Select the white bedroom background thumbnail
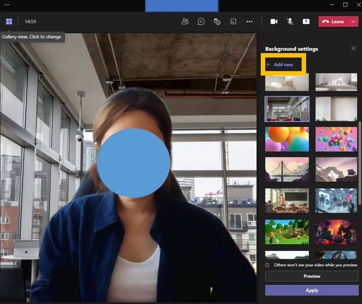Screen dimensions: 362x304 point(336,82)
